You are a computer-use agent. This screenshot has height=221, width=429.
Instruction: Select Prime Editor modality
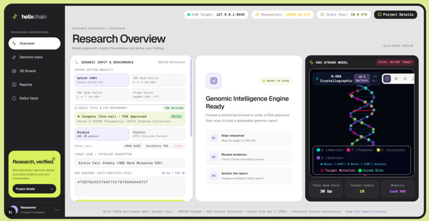click(158, 94)
